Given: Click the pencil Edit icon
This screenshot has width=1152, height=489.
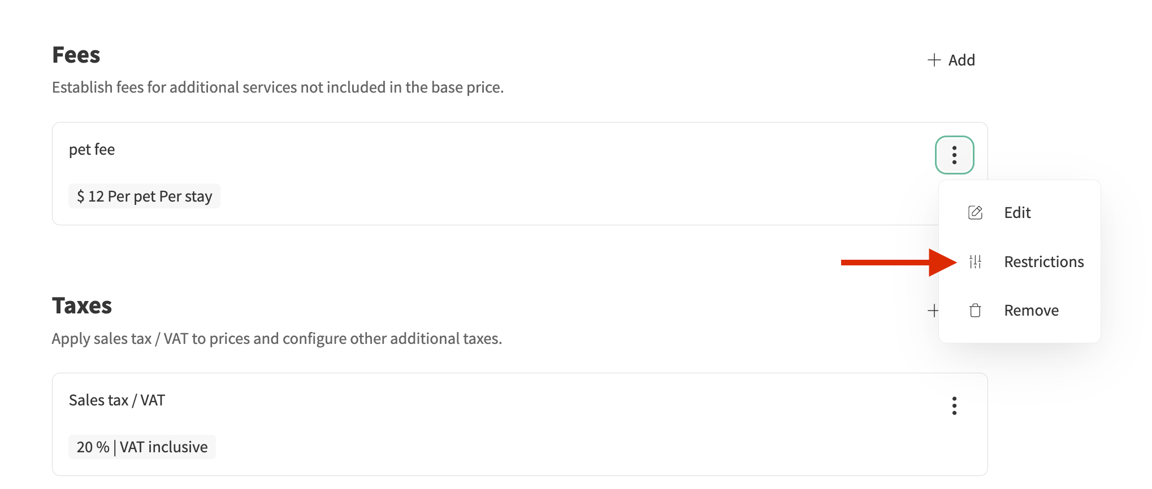Looking at the screenshot, I should (x=975, y=213).
